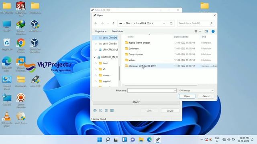This screenshot has height=144, width=257.
Task: Sort files by Date modified column
Action: [x=181, y=37]
